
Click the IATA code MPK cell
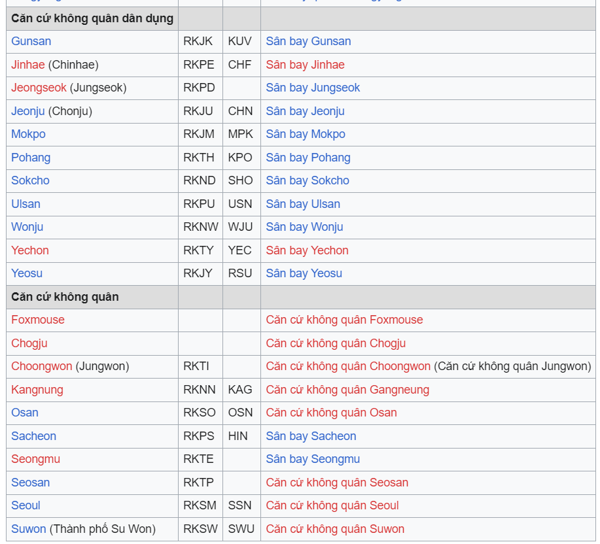coord(242,135)
